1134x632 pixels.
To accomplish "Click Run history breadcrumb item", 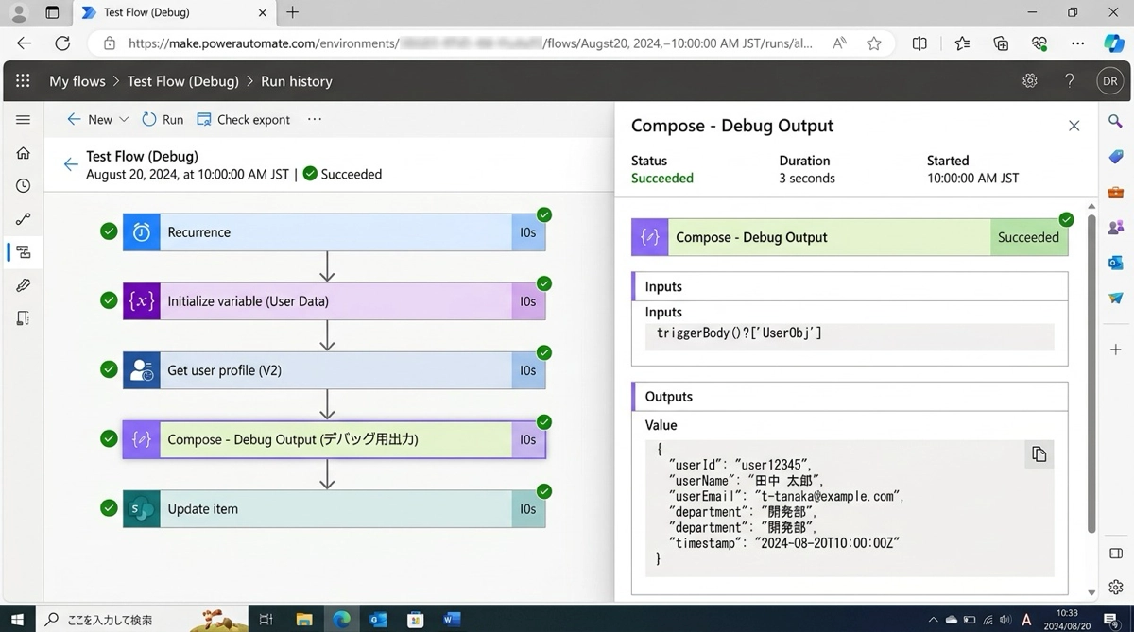I will pyautogui.click(x=297, y=81).
